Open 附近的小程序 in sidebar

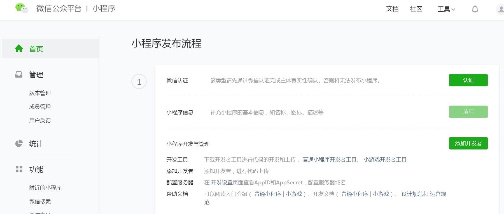click(x=45, y=188)
